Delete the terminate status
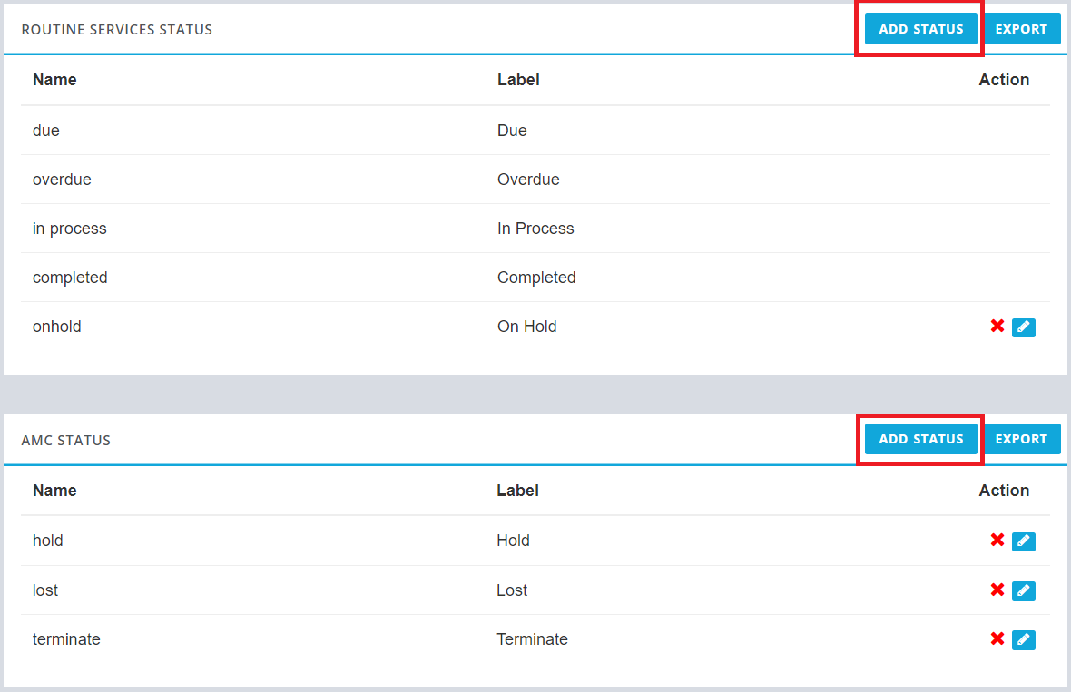This screenshot has width=1071, height=692. [997, 639]
